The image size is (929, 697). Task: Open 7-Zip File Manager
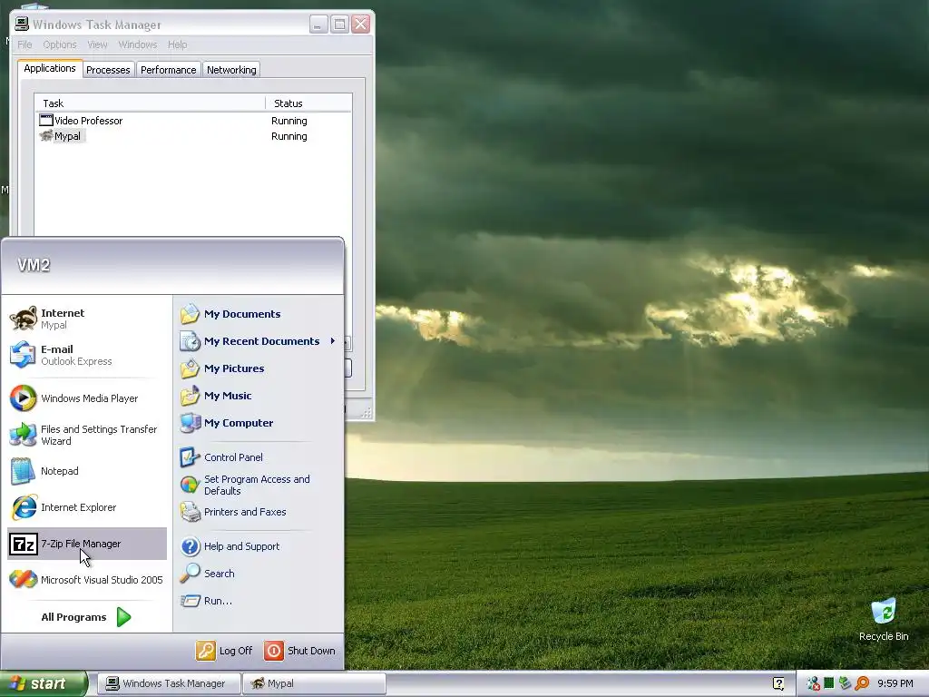86,544
